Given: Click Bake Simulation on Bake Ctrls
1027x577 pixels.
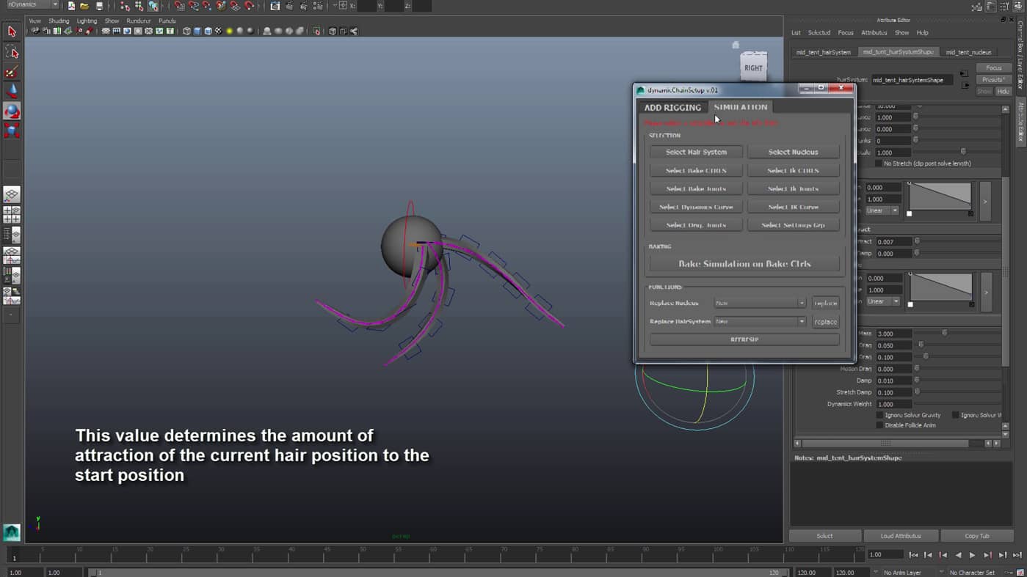Looking at the screenshot, I should click(744, 264).
